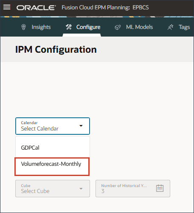The image size is (194, 213).
Task: Open the hamburger navigation menu
Action: [7, 7]
